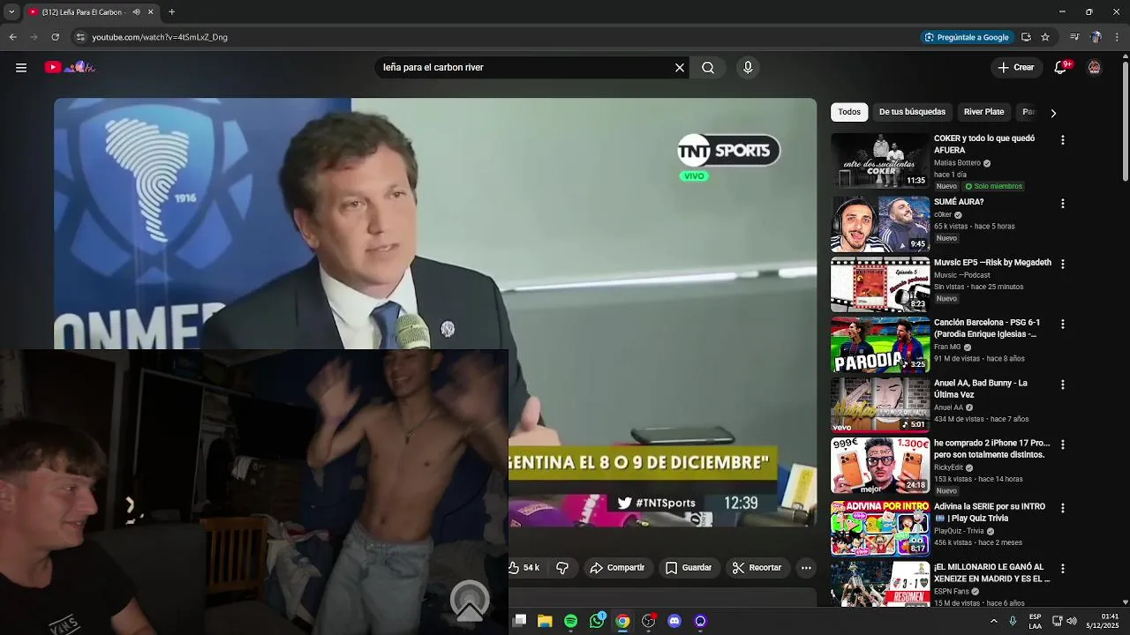Open options for EL MILLONARIO video
This screenshot has width=1130, height=635.
(x=1062, y=569)
